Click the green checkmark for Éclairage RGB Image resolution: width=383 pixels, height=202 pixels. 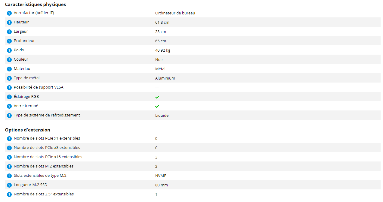click(x=157, y=97)
